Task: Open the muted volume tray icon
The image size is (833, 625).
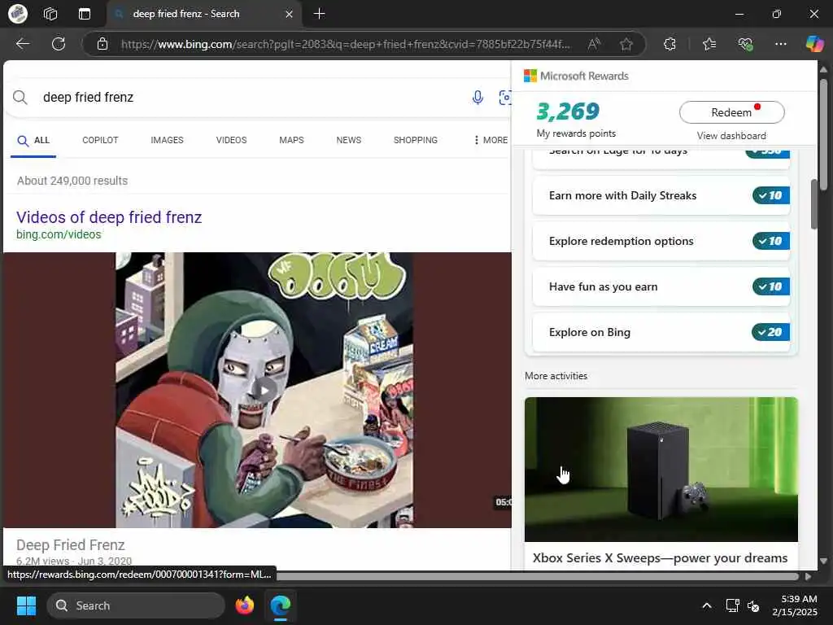Action: tap(753, 605)
